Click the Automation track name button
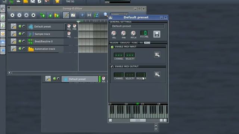Screen dimensions: 239x134 tap(46, 49)
